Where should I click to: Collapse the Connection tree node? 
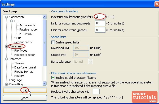[6, 17]
